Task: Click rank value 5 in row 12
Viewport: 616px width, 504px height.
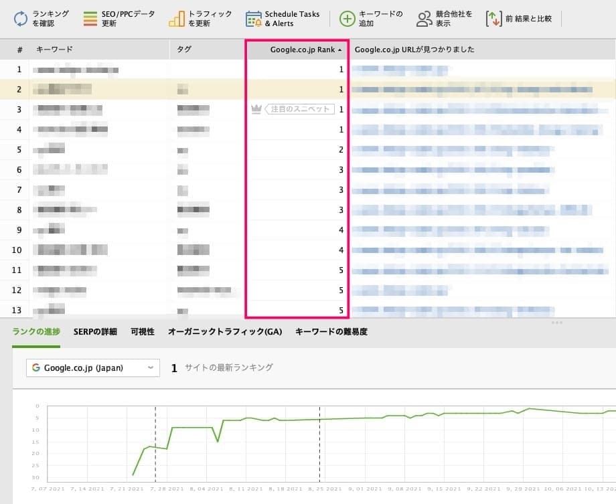Action: [x=341, y=290]
